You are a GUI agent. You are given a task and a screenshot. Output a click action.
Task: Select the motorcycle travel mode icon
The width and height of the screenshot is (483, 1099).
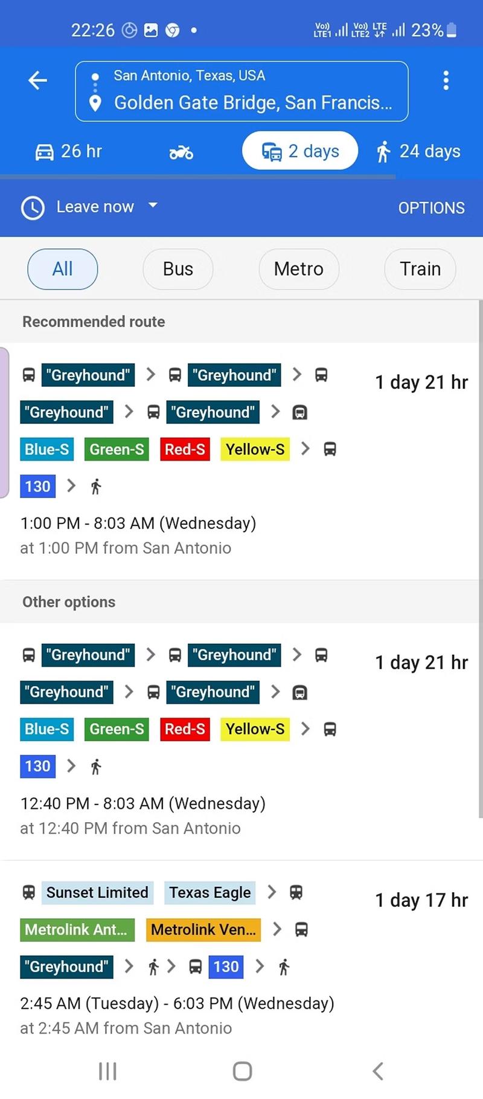pos(181,152)
